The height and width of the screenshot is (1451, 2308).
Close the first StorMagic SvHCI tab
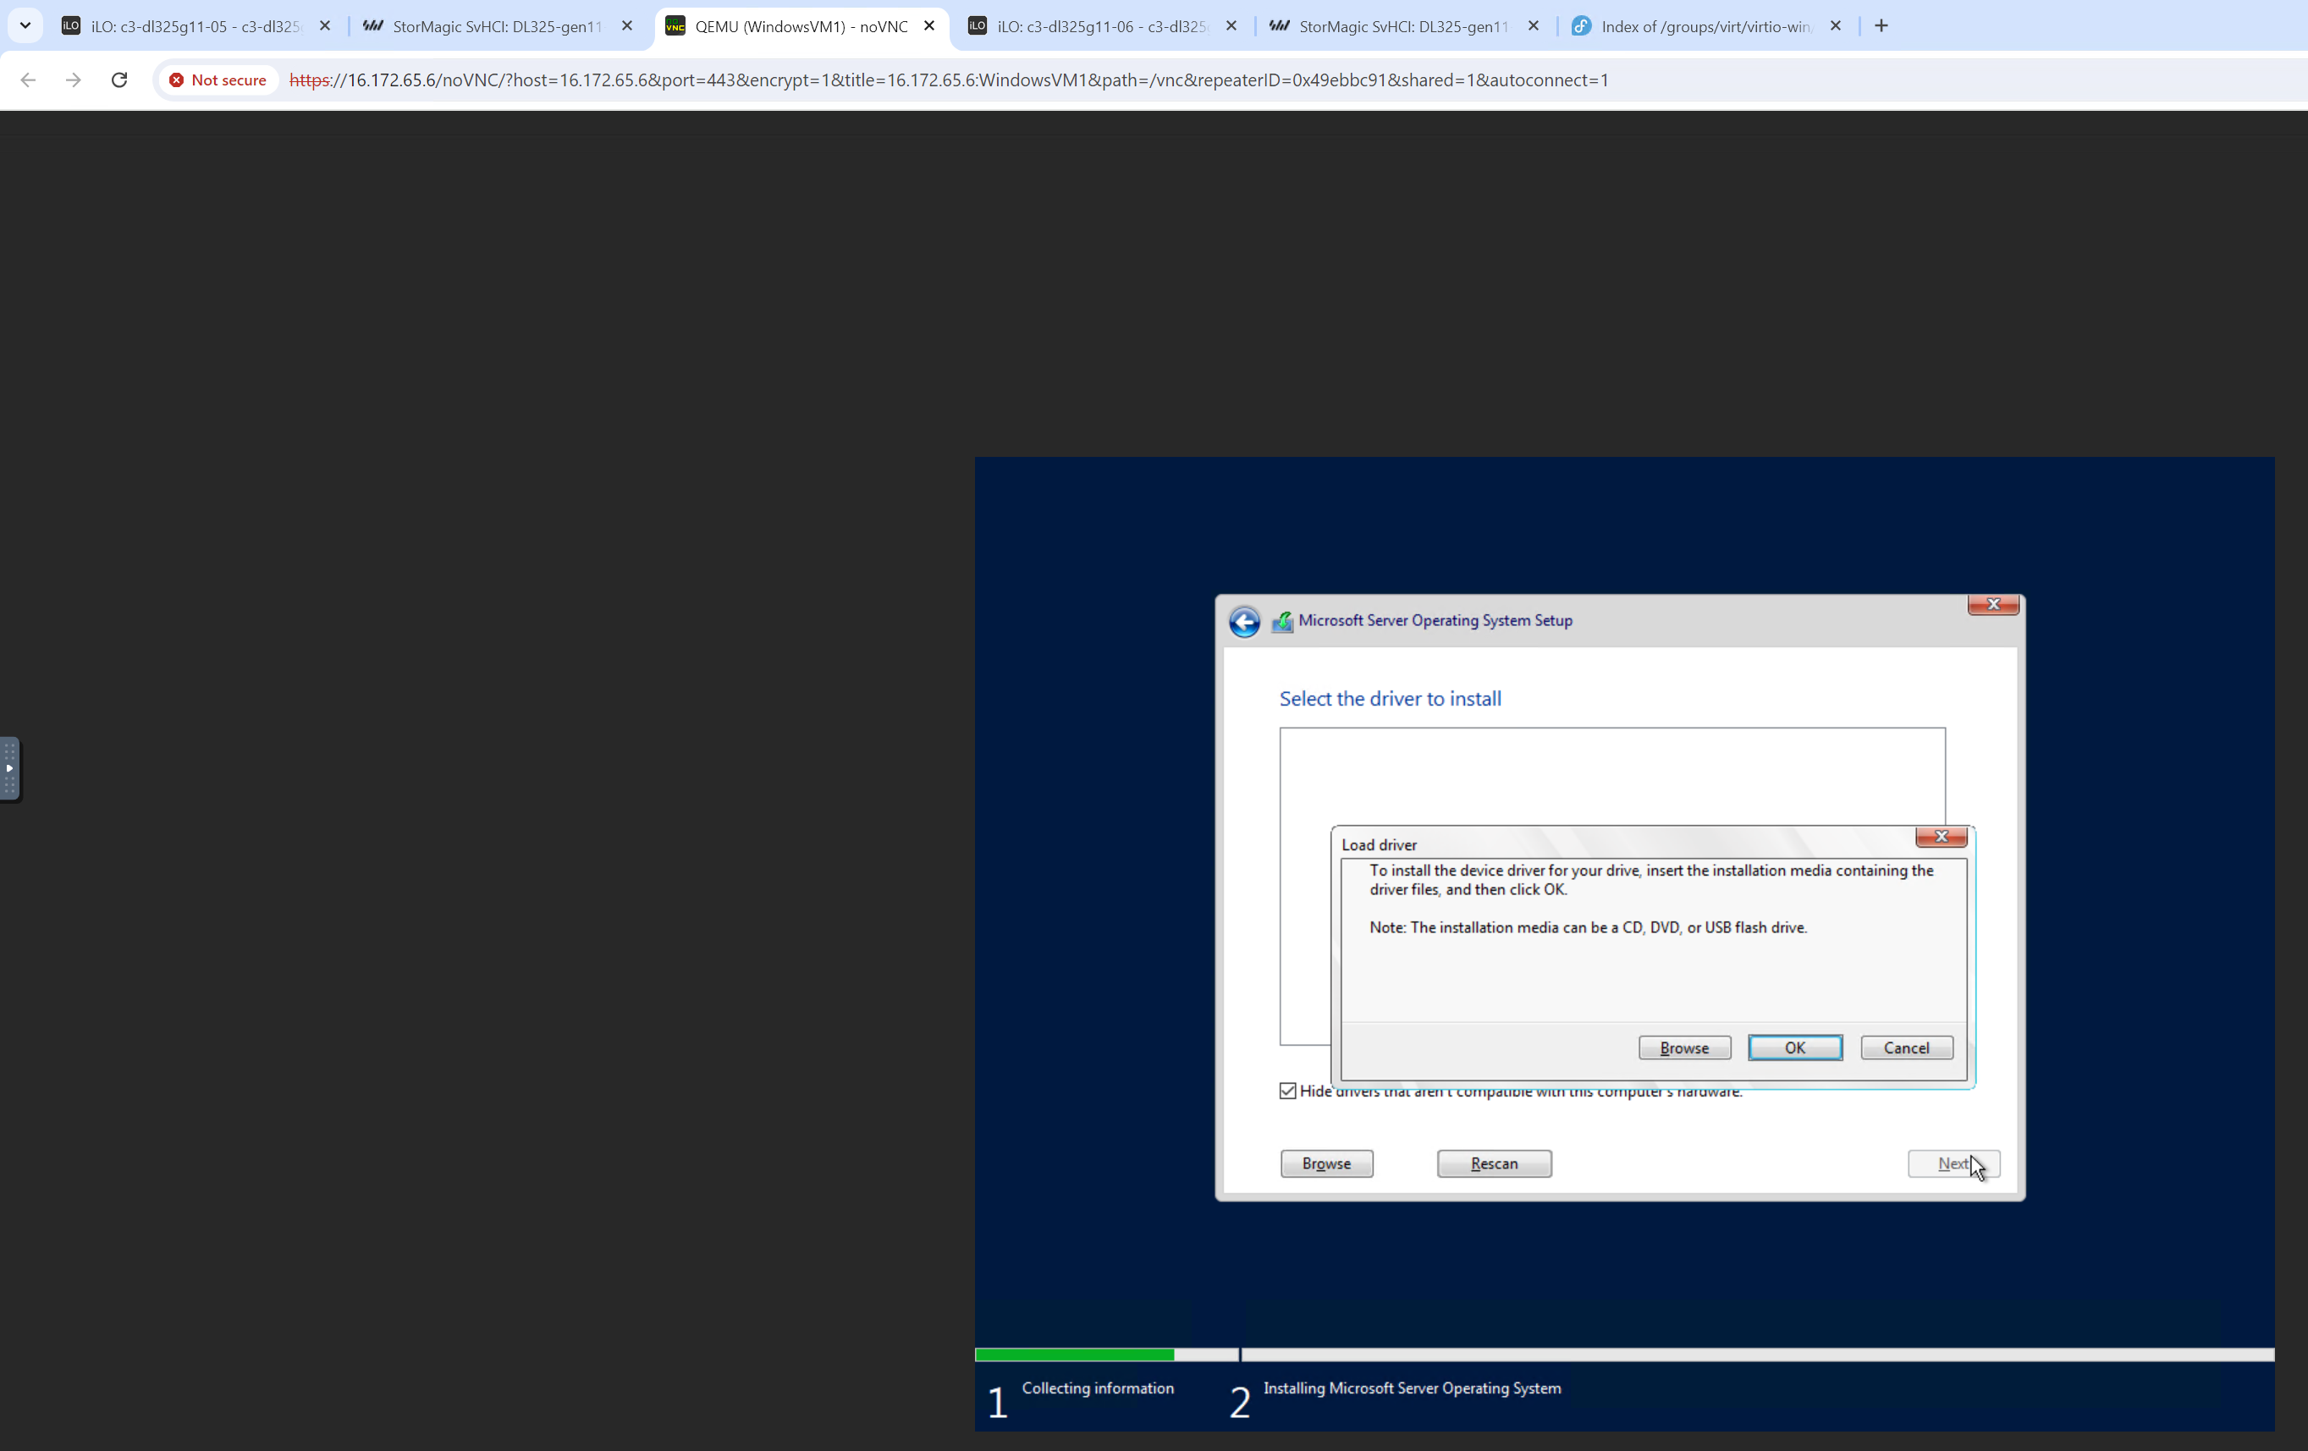click(x=627, y=26)
